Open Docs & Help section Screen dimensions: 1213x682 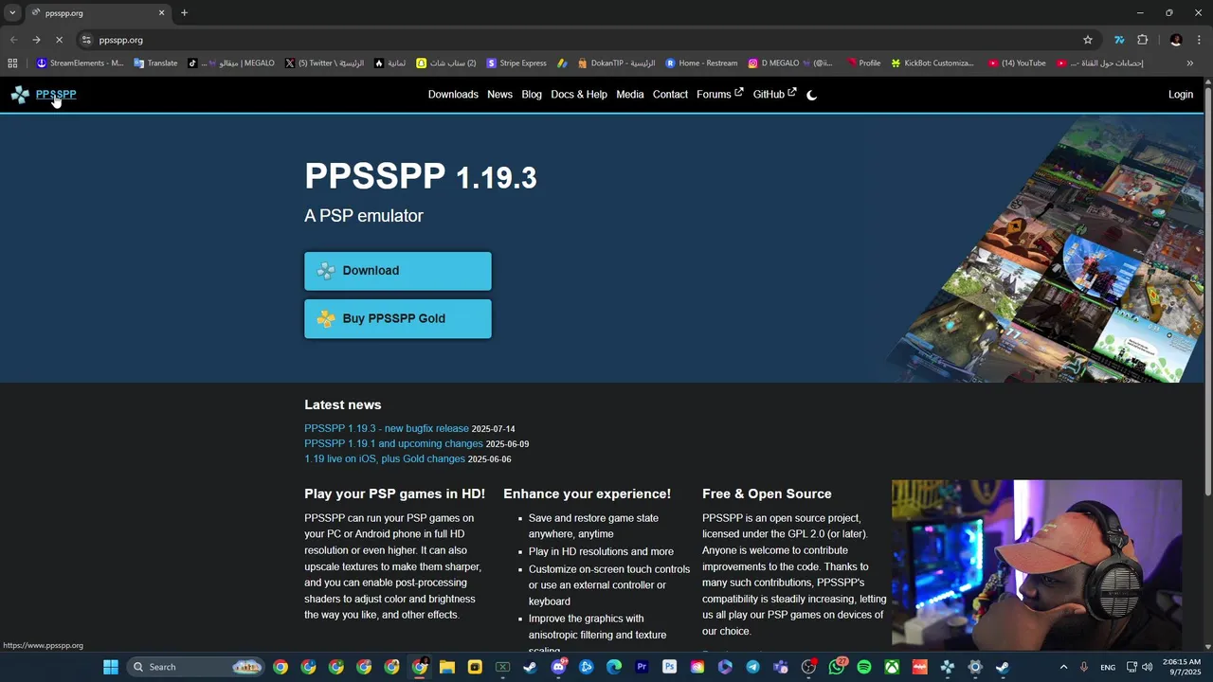coord(579,94)
